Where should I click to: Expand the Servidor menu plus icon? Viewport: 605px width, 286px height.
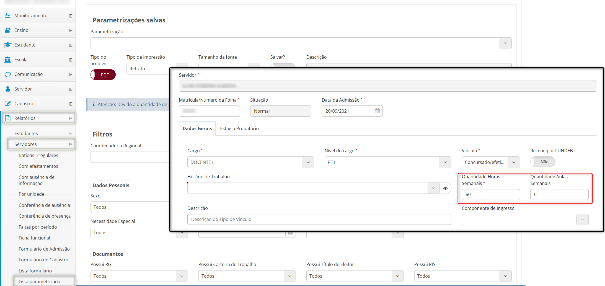(71, 89)
